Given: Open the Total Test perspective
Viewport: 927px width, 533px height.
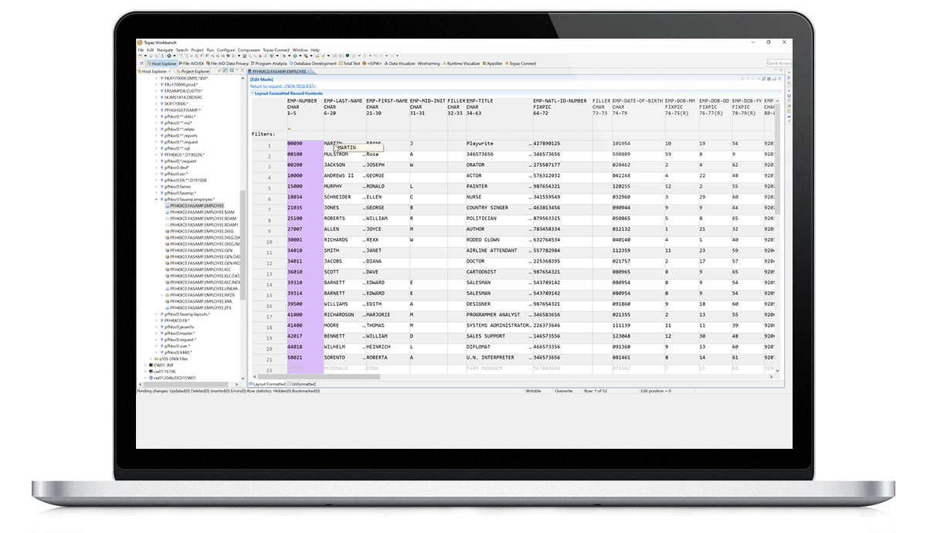Looking at the screenshot, I should pyautogui.click(x=350, y=63).
